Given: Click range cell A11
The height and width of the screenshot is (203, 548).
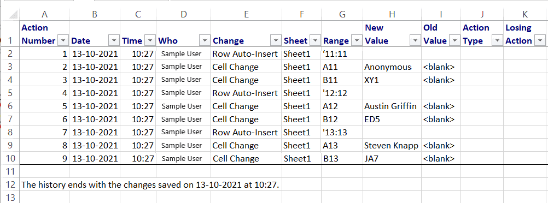Looking at the screenshot, I should (342, 67).
